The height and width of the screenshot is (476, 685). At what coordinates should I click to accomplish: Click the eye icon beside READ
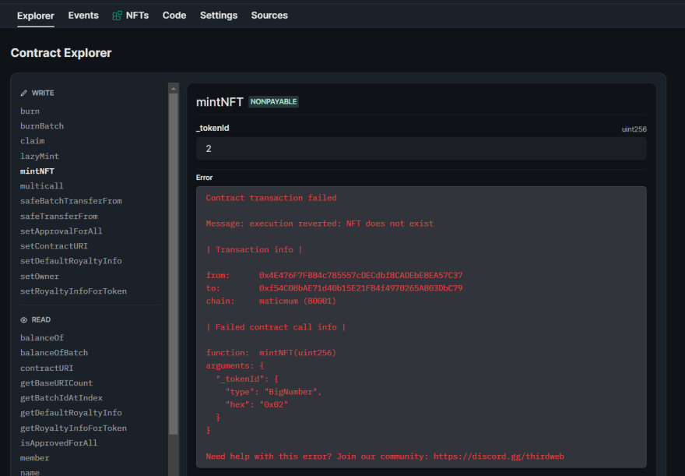click(23, 319)
